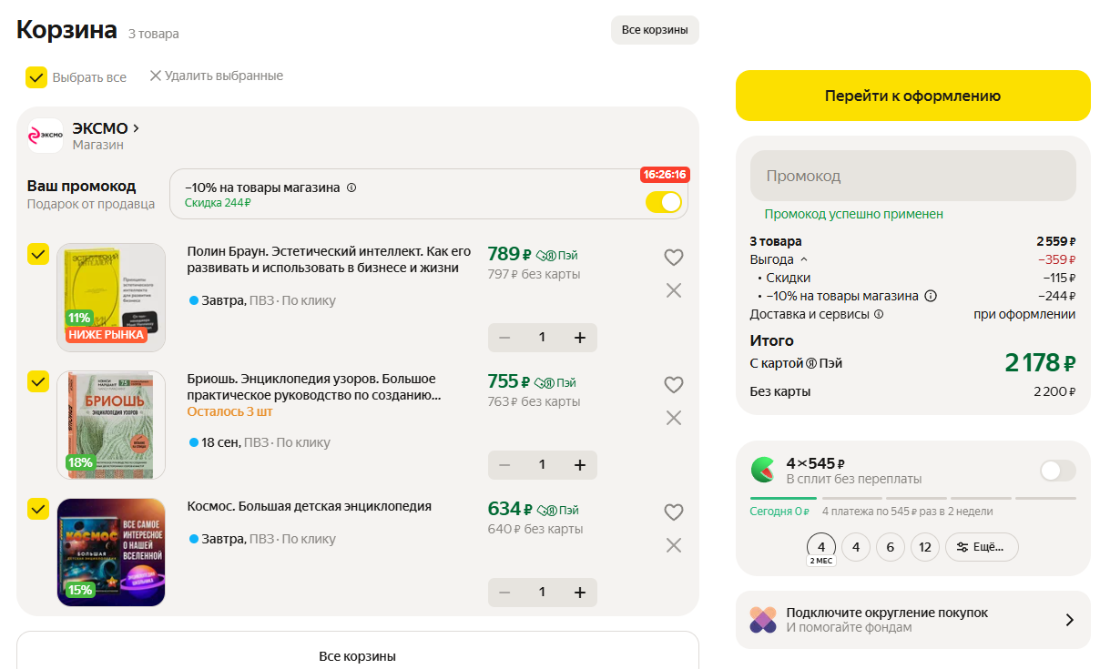The width and height of the screenshot is (1100, 669).
Task: Deselect the Бриошь book checkbox
Action: 38,382
